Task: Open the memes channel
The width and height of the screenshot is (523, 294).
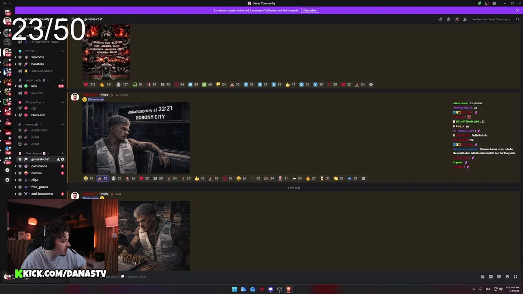Action: point(36,173)
